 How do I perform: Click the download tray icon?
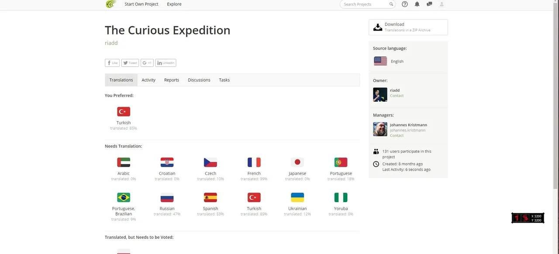point(378,27)
